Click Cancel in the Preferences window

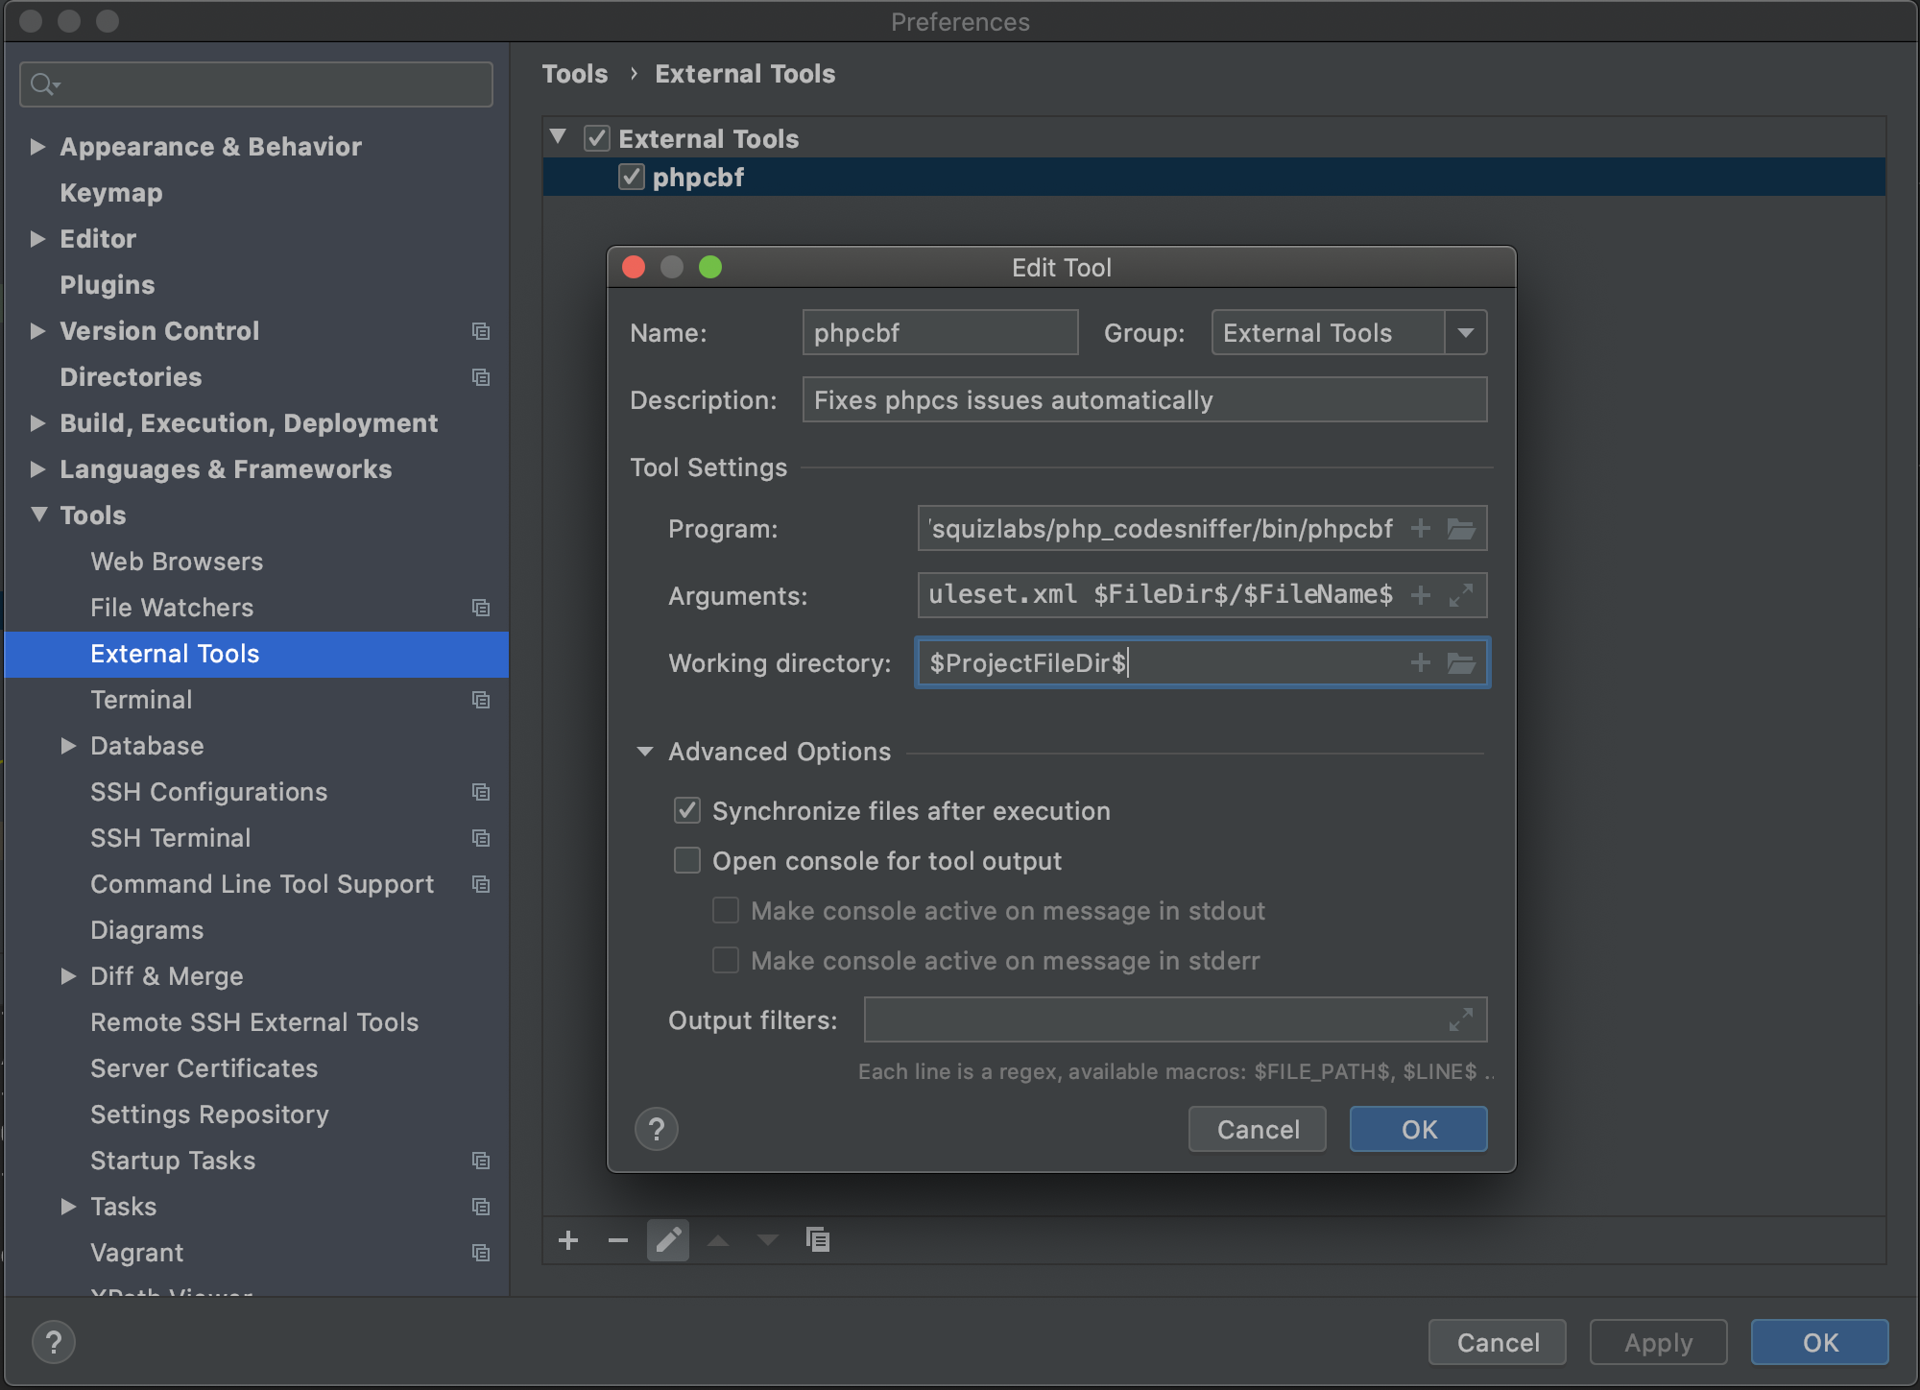[x=1497, y=1343]
